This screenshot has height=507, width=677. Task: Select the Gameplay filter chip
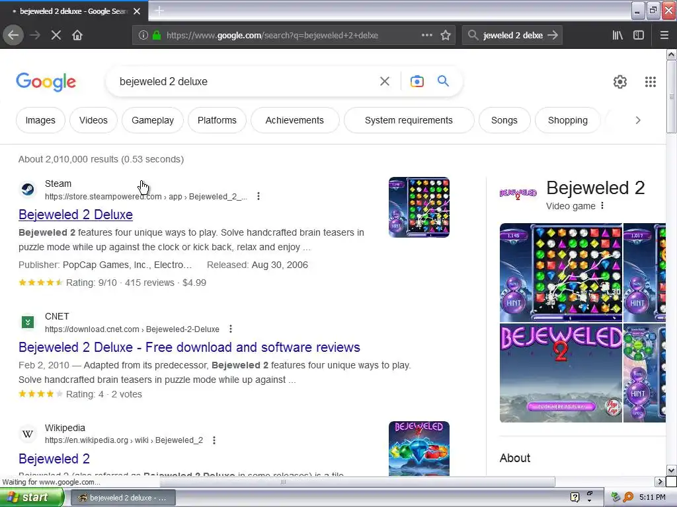coord(153,120)
